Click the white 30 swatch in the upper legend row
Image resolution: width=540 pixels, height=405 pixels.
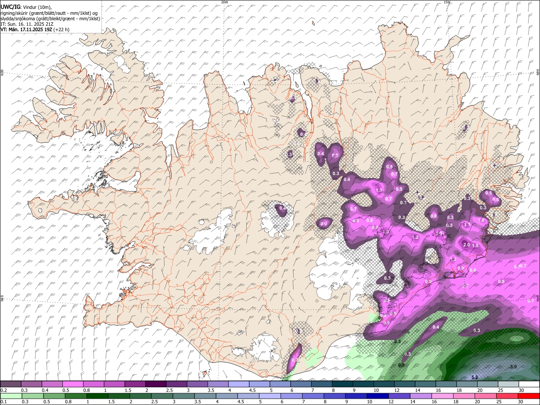529,384
